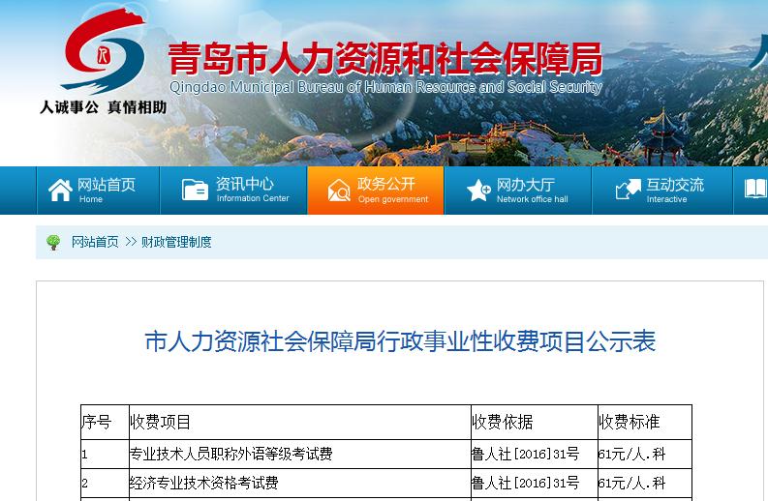Click the folder icon beside 资讯中心

click(195, 190)
